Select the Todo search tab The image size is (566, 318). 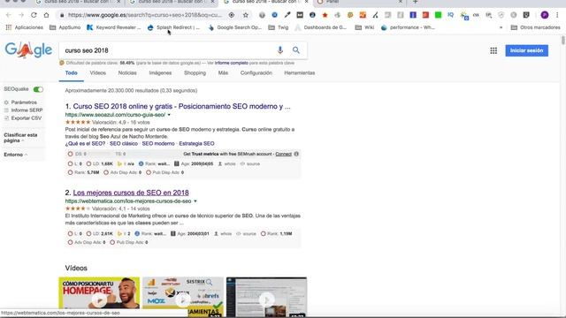coord(71,72)
